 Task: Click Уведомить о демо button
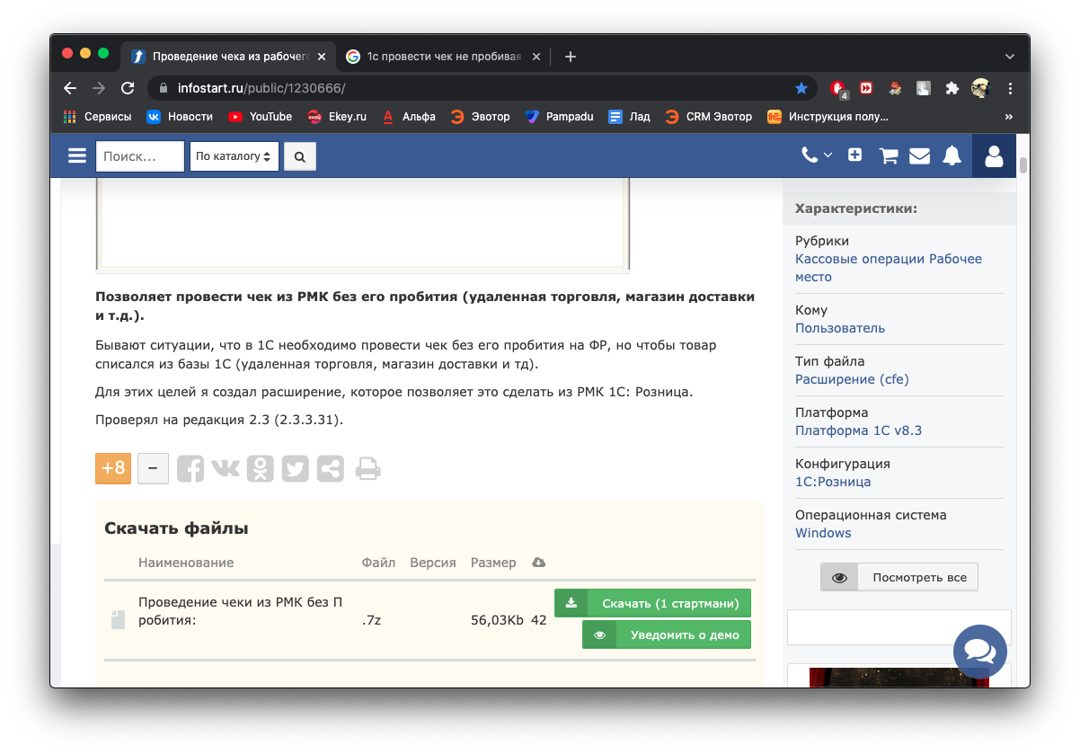tap(666, 634)
